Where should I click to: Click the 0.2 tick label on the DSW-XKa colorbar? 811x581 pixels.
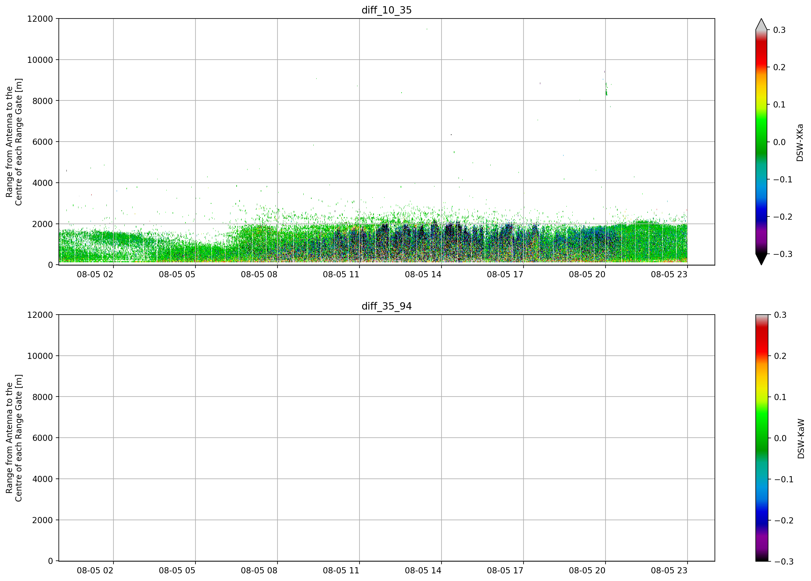click(x=779, y=67)
